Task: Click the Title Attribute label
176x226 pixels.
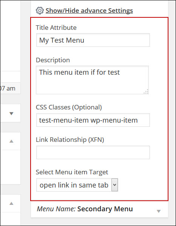Action: [x=56, y=28]
